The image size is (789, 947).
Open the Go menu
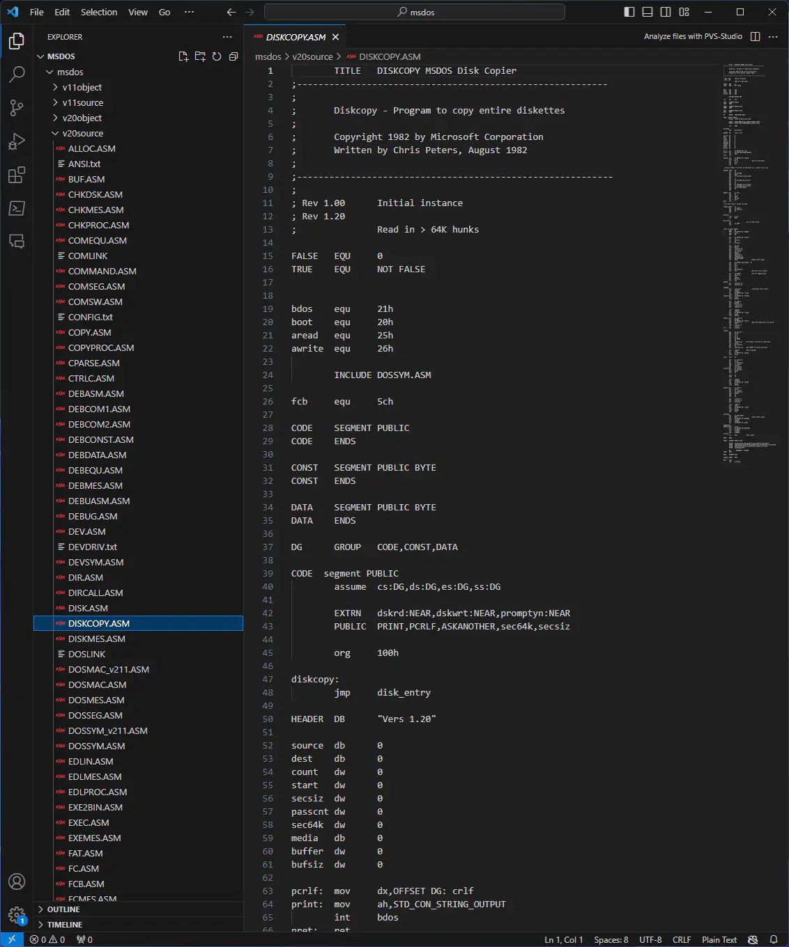coord(164,12)
